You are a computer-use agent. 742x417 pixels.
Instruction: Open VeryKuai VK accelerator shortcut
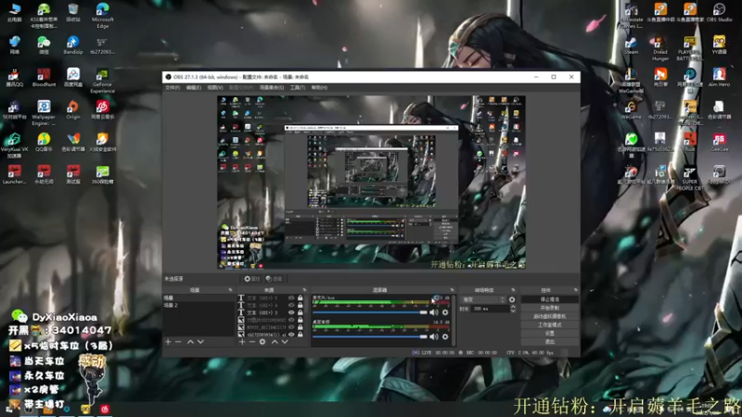tap(14, 145)
